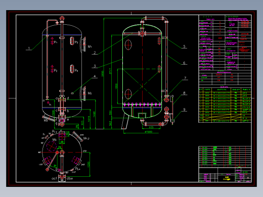Viewport: 263px width, 197px height.
Task: Select the dbe label under plan view
Action: click(70, 178)
